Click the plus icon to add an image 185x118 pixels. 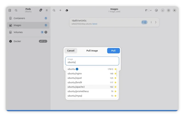tap(60, 10)
